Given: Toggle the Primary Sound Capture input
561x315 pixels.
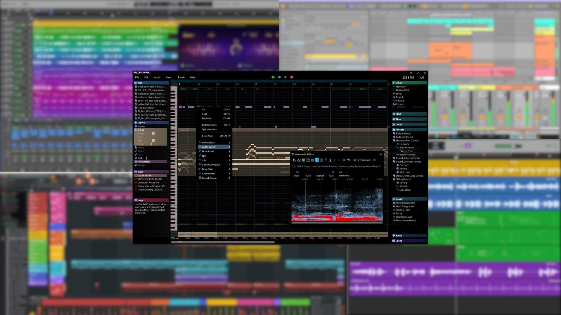Looking at the screenshot, I should tap(151, 186).
